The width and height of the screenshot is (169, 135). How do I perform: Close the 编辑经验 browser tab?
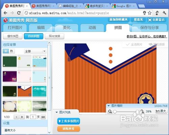[x=80, y=6]
